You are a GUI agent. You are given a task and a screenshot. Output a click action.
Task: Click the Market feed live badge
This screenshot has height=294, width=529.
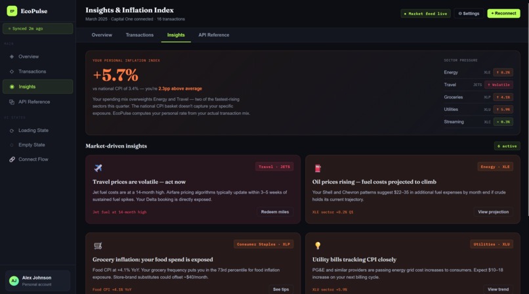pyautogui.click(x=425, y=14)
